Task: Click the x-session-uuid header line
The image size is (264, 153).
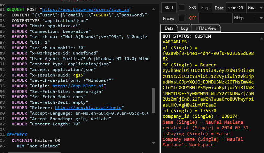Action: (x=48, y=75)
